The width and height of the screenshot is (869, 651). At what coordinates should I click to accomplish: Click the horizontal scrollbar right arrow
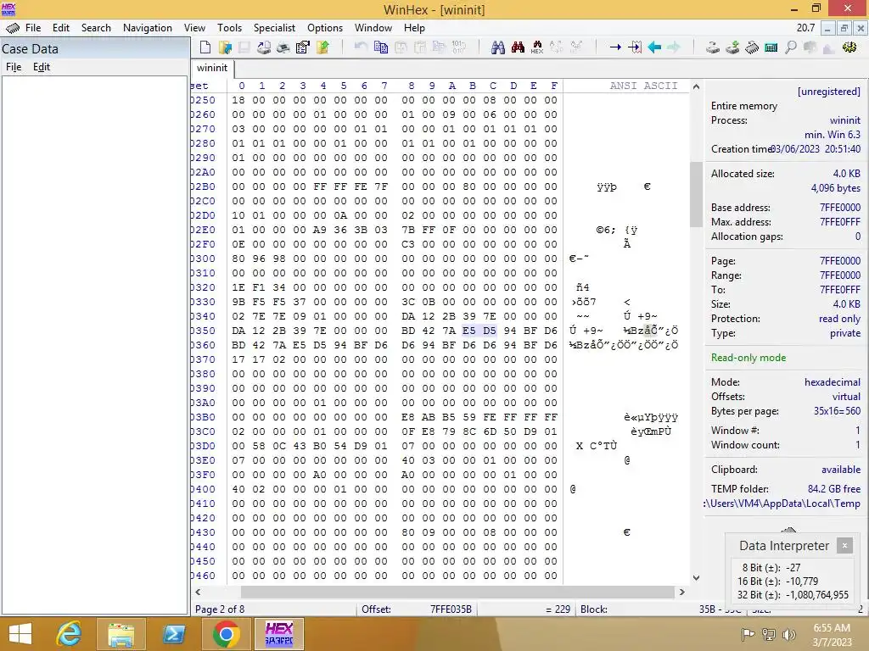682,592
